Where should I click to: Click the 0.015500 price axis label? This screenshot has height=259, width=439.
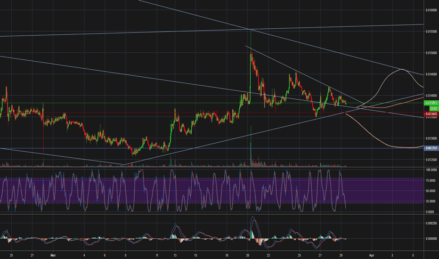[431, 32]
